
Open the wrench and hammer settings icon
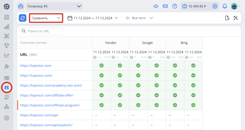[x=236, y=18]
